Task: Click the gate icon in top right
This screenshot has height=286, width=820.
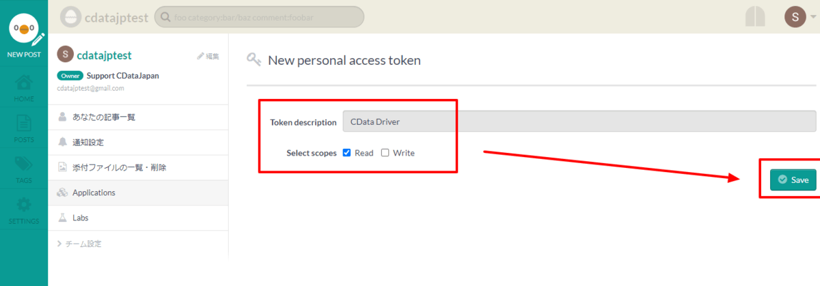Action: [754, 16]
